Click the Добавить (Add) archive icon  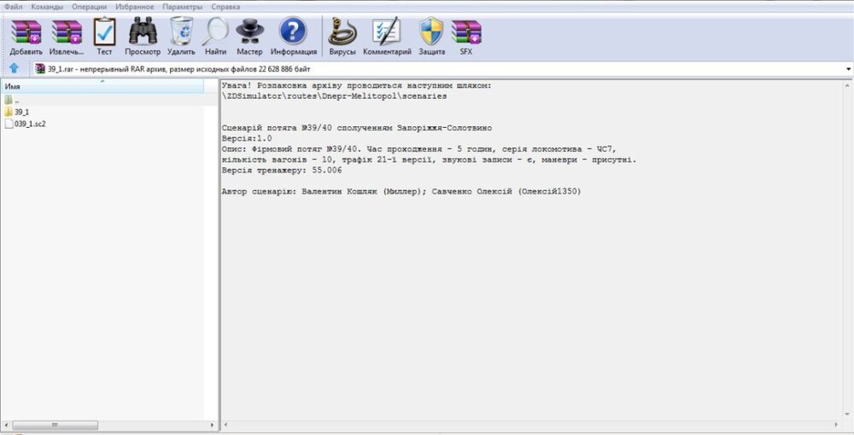(x=26, y=36)
